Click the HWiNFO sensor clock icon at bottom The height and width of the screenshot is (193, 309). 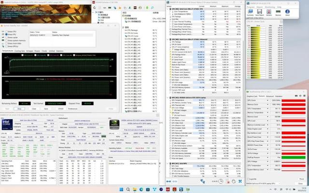click(x=221, y=181)
